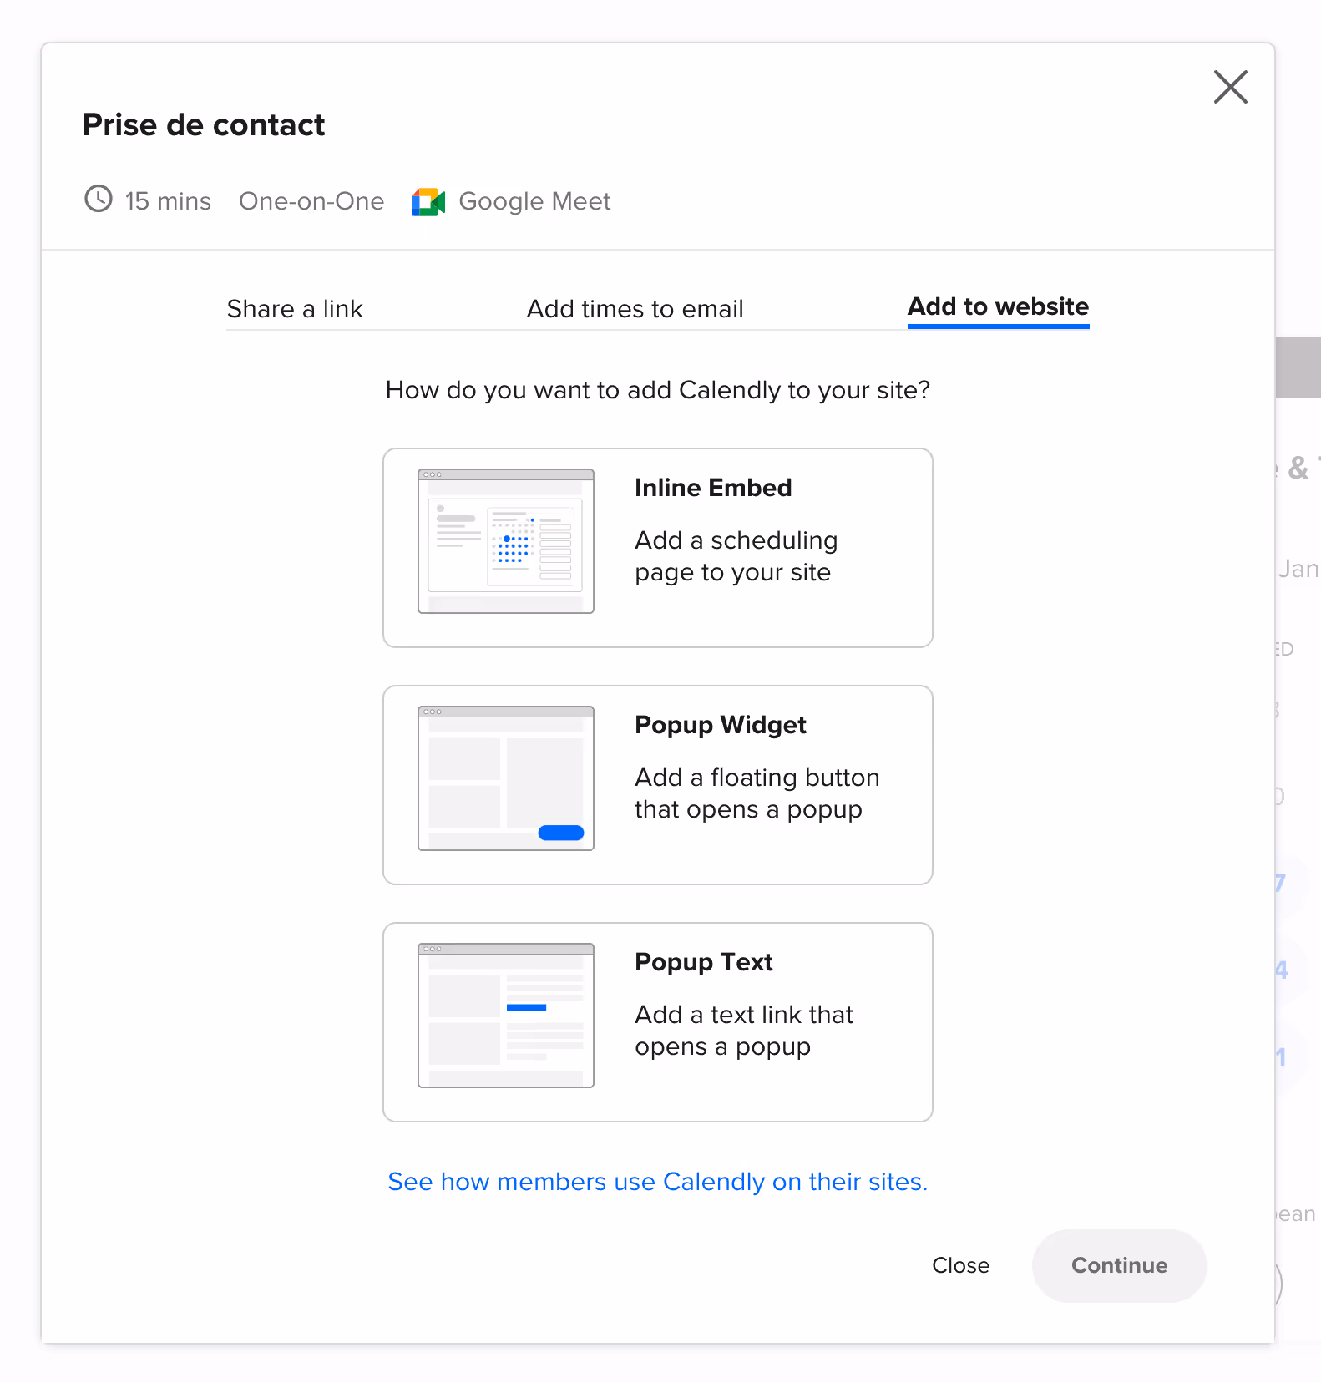Choose the Popup Widget option card
This screenshot has height=1383, width=1321.
(658, 785)
